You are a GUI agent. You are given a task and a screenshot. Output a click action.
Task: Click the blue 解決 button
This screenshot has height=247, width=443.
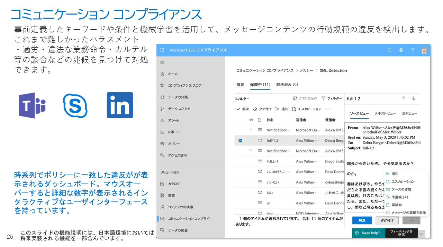[362, 220]
